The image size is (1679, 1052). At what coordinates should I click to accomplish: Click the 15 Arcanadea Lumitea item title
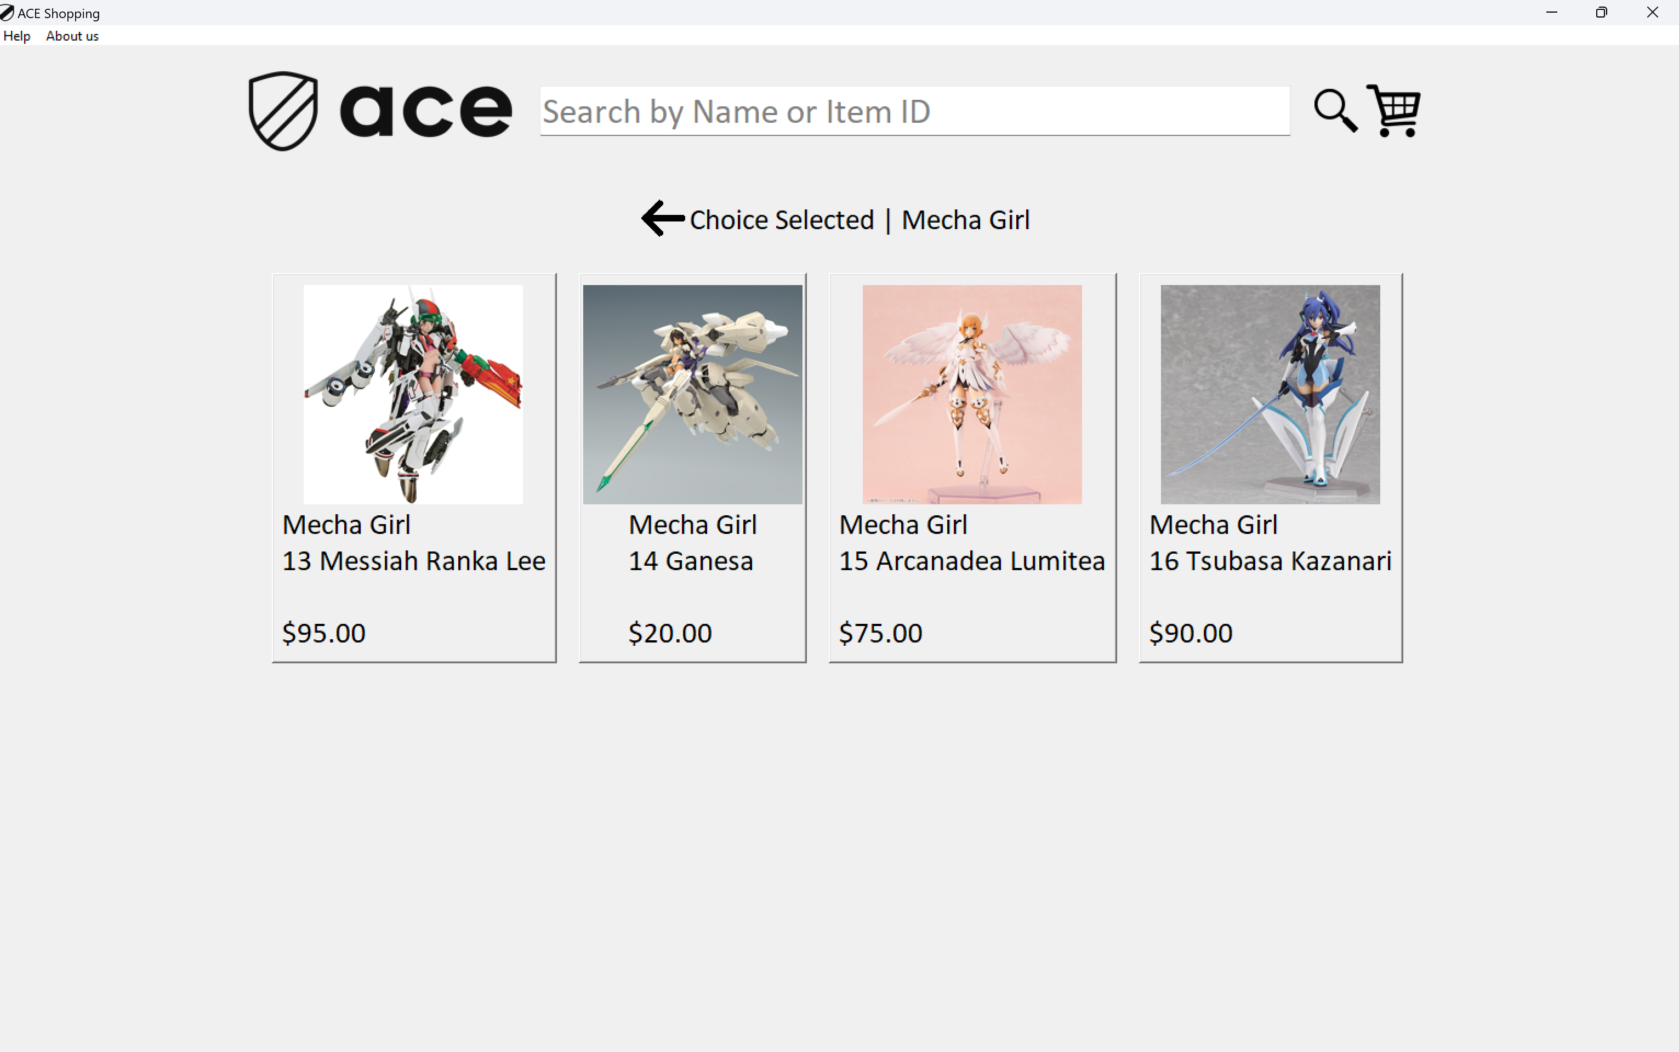[972, 561]
